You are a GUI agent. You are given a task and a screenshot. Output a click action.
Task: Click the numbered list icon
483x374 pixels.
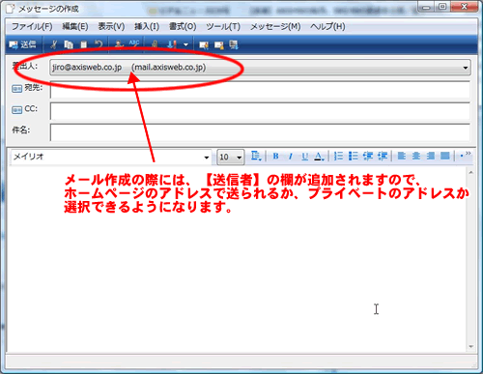point(338,157)
